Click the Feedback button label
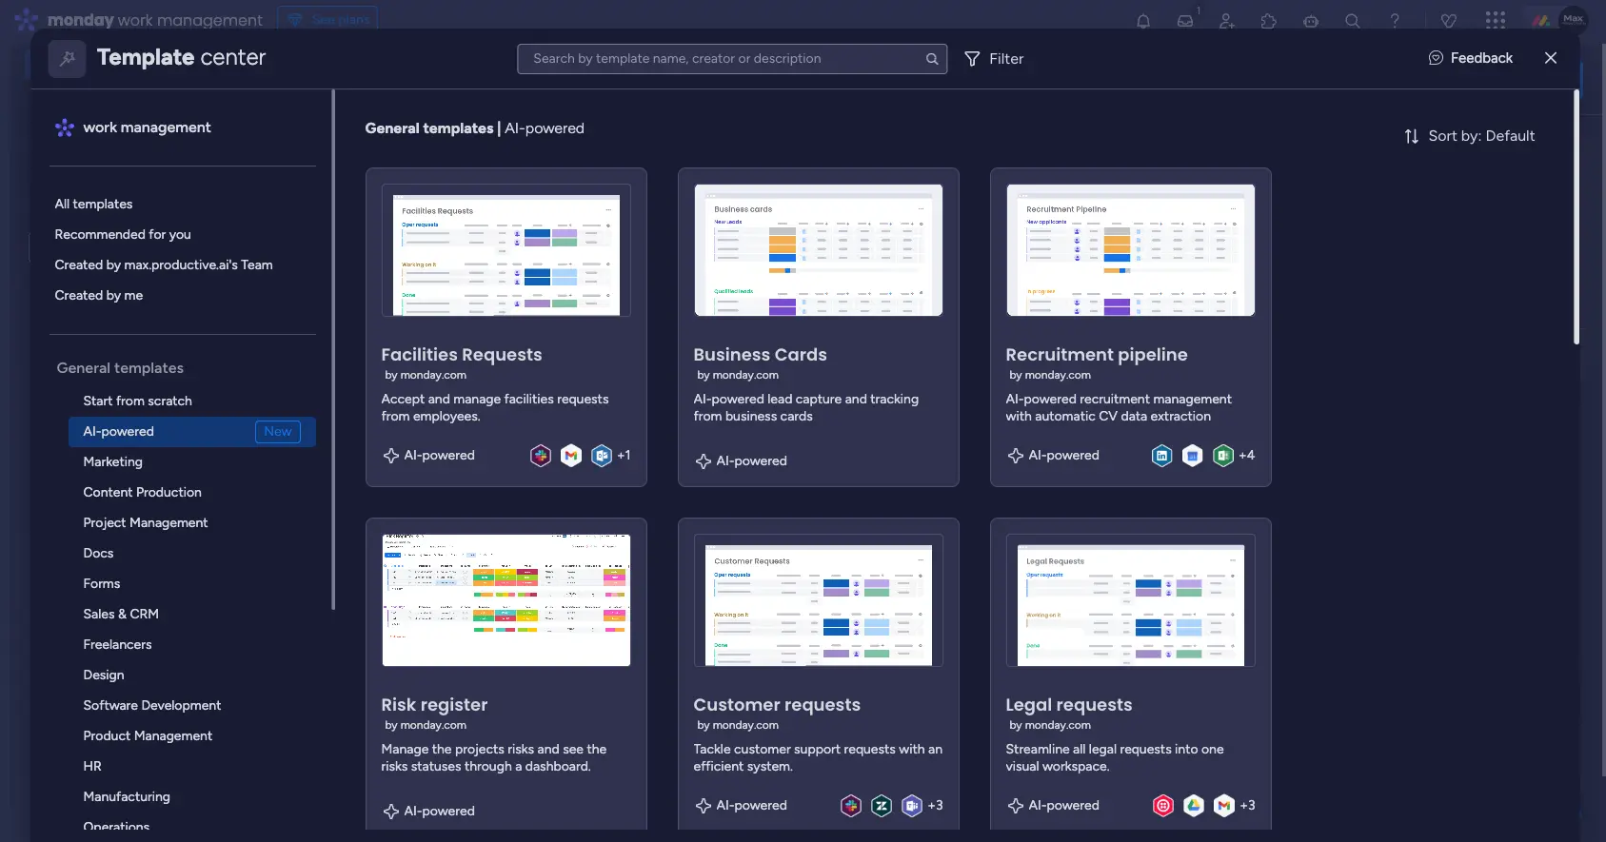This screenshot has width=1606, height=842. (x=1481, y=58)
